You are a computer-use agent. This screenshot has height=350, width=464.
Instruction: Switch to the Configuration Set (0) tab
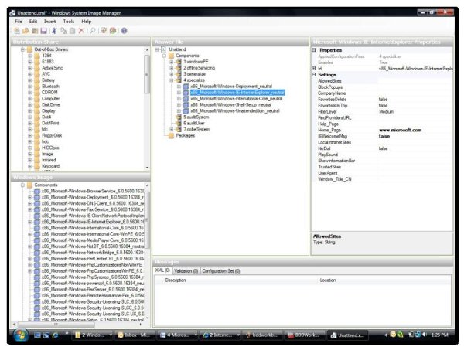[220, 270]
